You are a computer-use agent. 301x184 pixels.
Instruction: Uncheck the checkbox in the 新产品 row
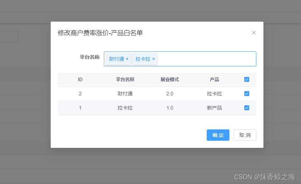(x=247, y=108)
